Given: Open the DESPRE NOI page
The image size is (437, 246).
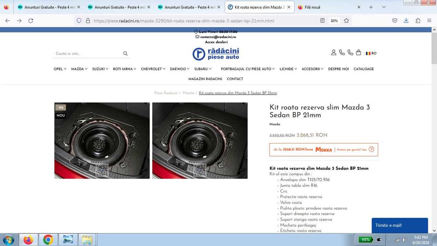Looking at the screenshot, I should click(338, 69).
